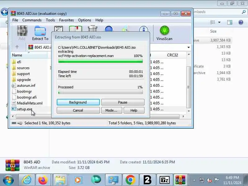Click the Background button
Image resolution: width=248 pixels, height=186 pixels.
point(78,102)
